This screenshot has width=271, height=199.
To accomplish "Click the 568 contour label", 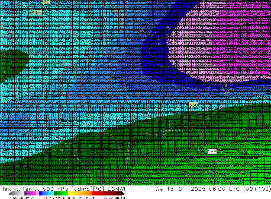I will point(37,12).
